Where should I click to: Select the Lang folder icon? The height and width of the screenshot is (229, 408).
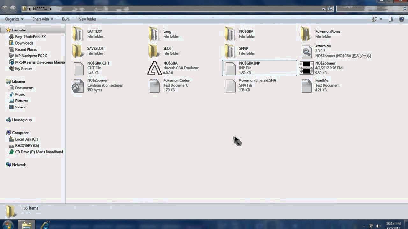(x=154, y=34)
